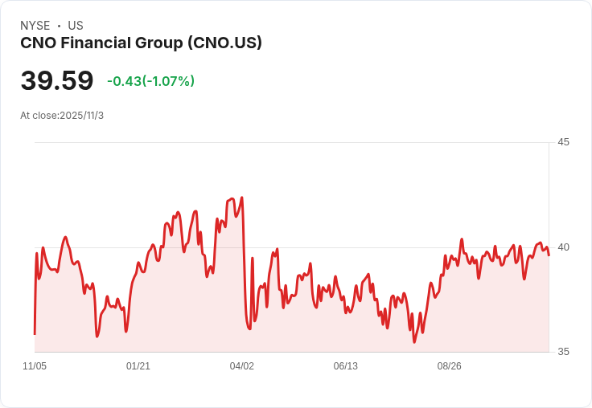Click the 35 y-axis price label
Screen dimensions: 592x408
pyautogui.click(x=563, y=352)
